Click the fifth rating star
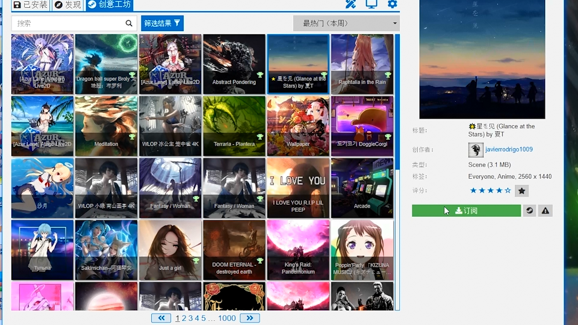Viewport: 578px width, 325px height. click(508, 191)
